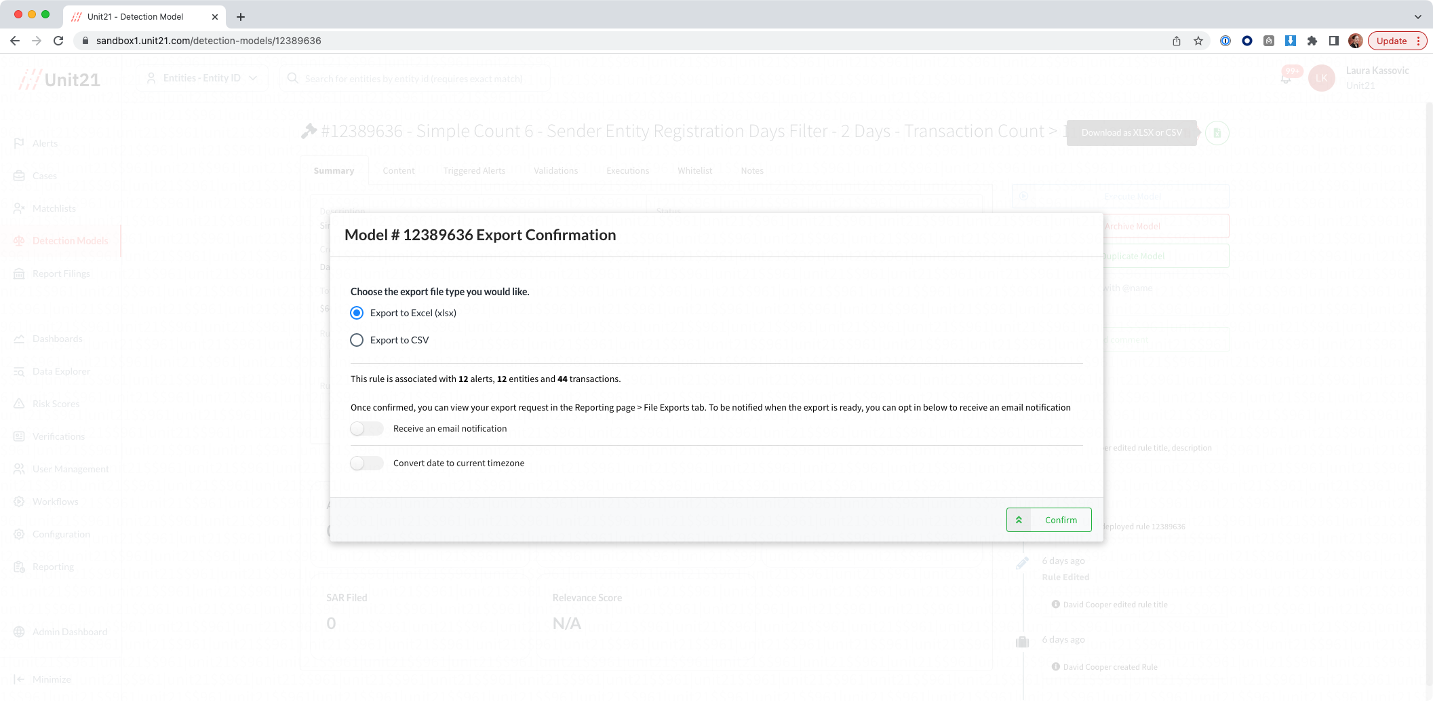Switch to the Summary tab

tap(334, 170)
